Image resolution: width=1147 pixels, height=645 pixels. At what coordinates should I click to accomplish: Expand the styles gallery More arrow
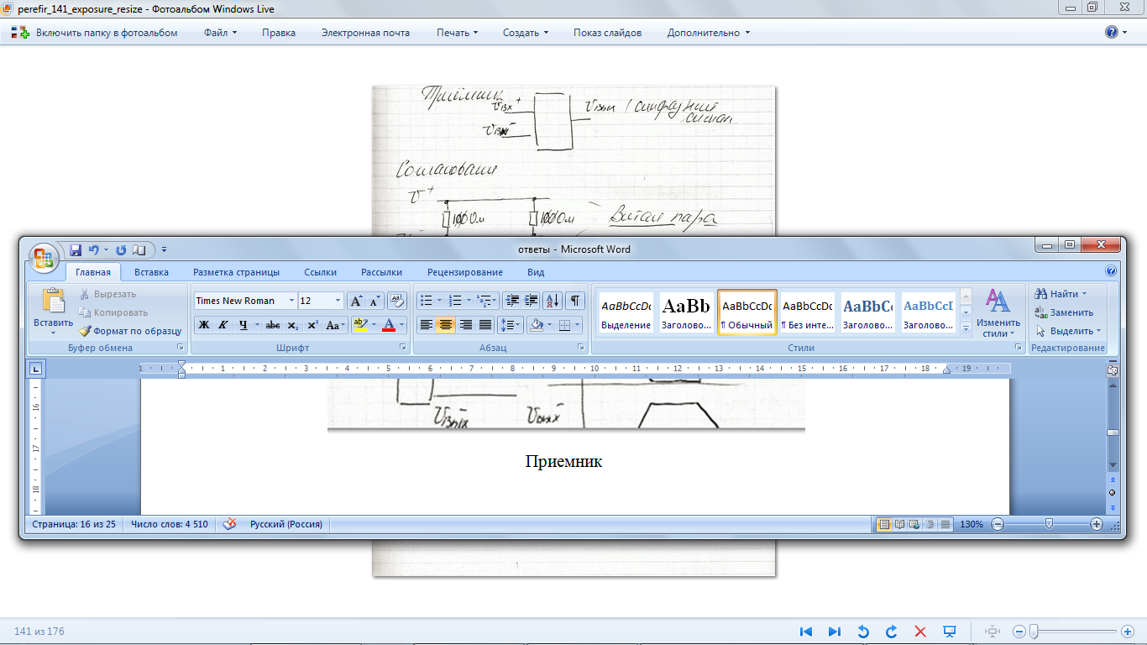coord(966,331)
